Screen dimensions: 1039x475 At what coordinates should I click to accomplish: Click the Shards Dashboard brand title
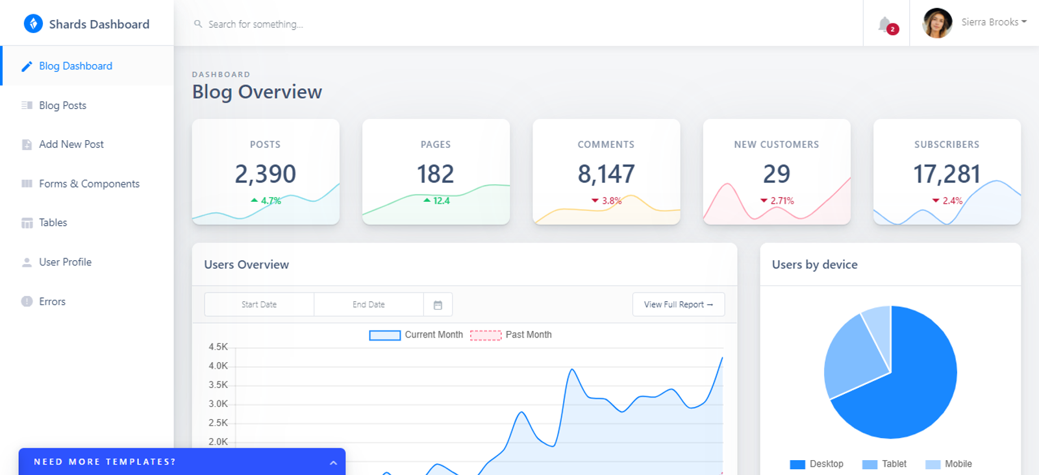click(x=99, y=24)
